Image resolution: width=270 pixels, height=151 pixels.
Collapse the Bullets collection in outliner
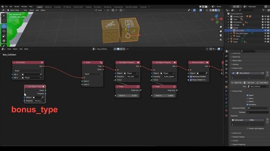[x=229, y=28]
